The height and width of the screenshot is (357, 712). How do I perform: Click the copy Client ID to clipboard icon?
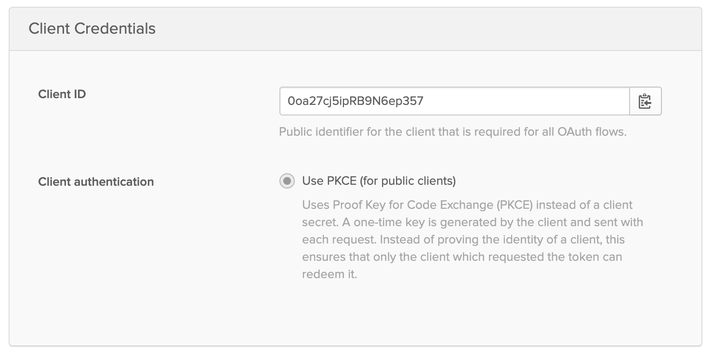[645, 101]
